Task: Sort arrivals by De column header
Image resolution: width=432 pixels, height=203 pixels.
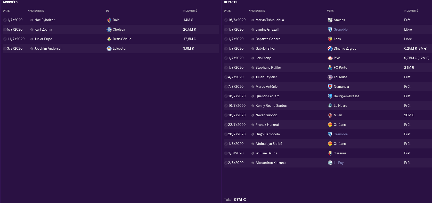Action: tap(108, 11)
